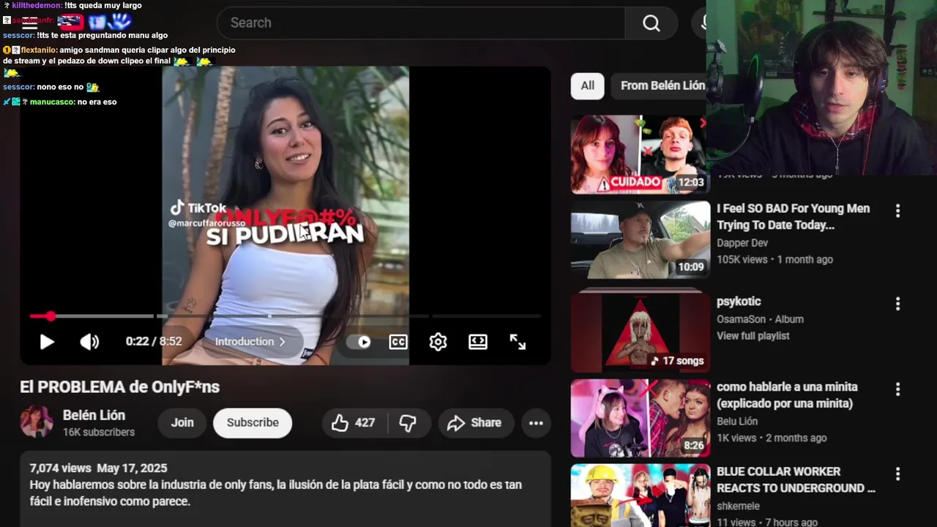
Task: Click View full playlist link
Action: coord(753,336)
